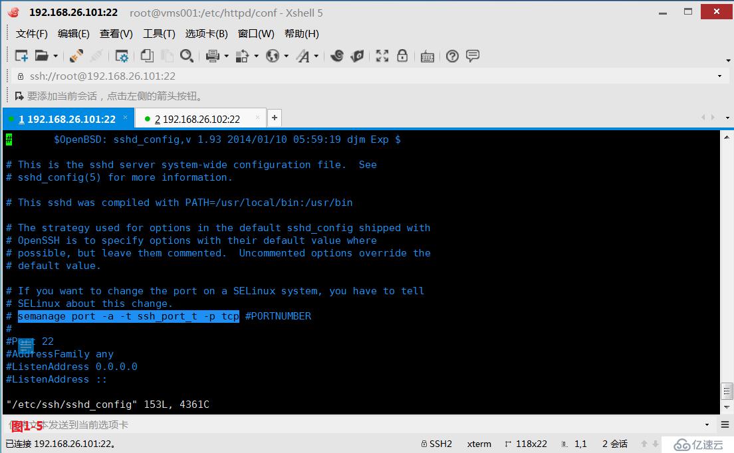Screen dimensions: 734x453
Task: Close the 192.168.26.102:22 tab
Action: (x=257, y=118)
